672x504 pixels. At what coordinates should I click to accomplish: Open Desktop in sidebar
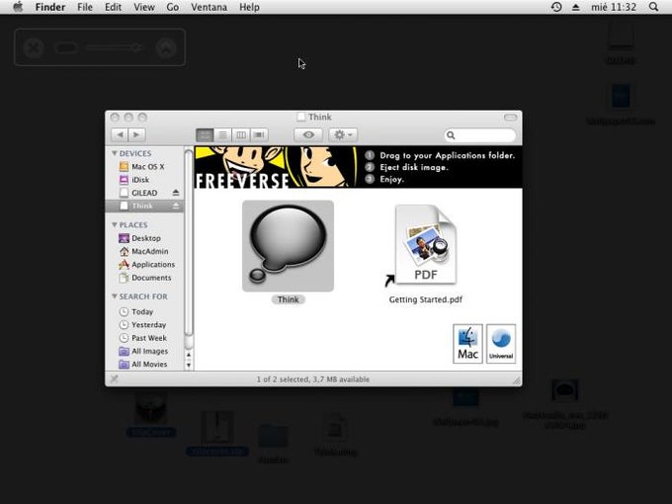point(144,238)
